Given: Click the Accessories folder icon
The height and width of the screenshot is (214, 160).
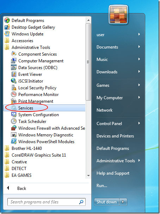Looking at the screenshot, I should pyautogui.click(x=7, y=40).
